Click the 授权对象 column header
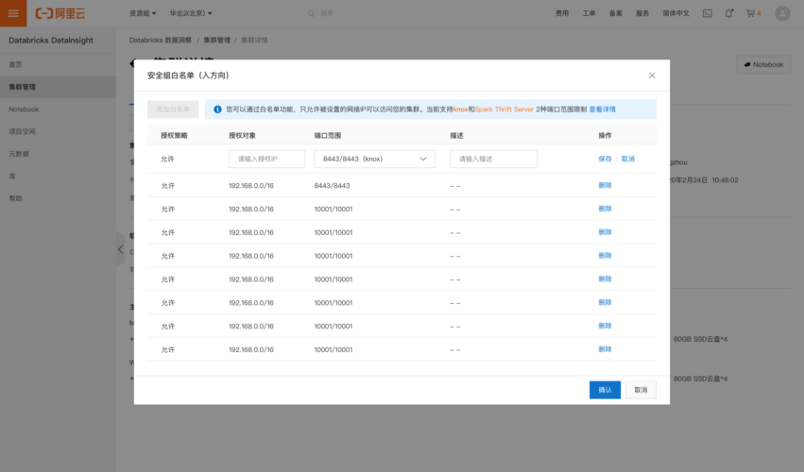The width and height of the screenshot is (804, 472). (242, 135)
